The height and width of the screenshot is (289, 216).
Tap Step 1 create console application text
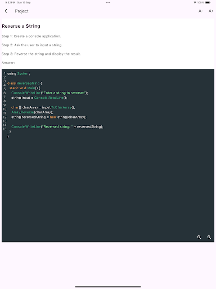[31, 36]
